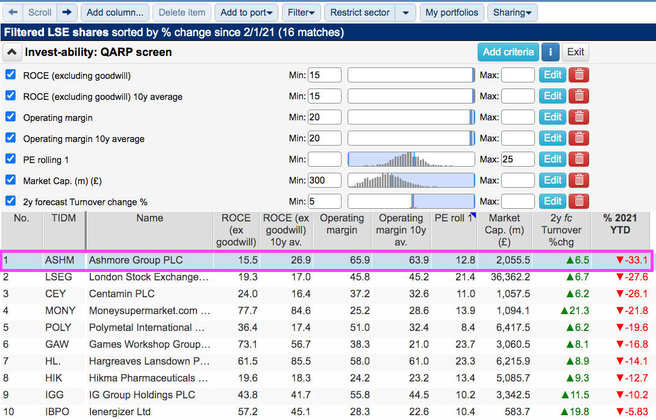This screenshot has width=656, height=420.
Task: Edit the Market Cap criterion
Action: tap(552, 180)
